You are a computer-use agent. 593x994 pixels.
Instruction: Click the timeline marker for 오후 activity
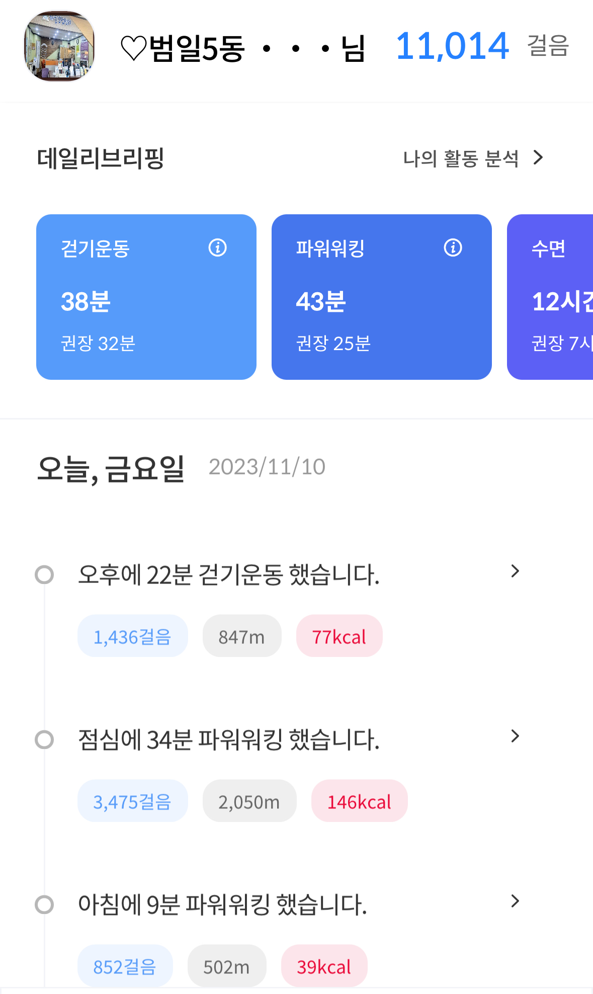44,574
